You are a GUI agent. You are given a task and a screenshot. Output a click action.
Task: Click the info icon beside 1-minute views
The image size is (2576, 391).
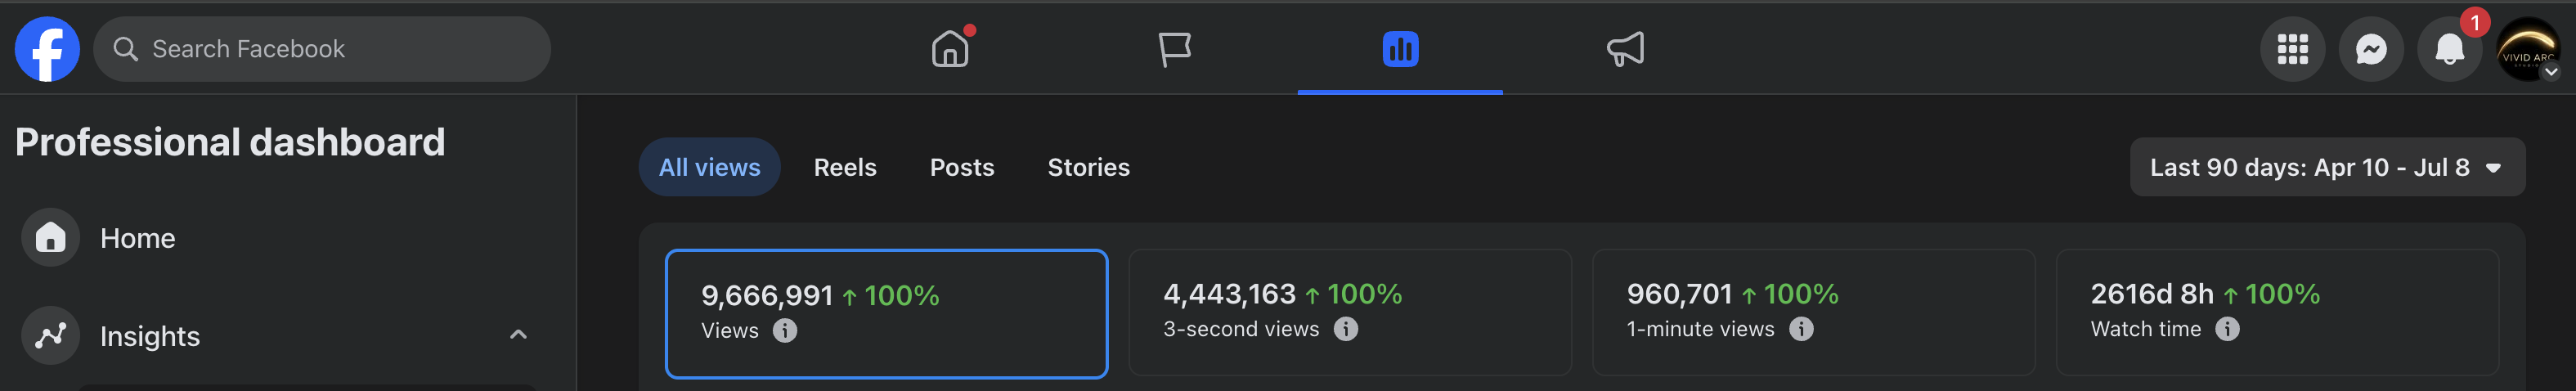[x=1801, y=329]
